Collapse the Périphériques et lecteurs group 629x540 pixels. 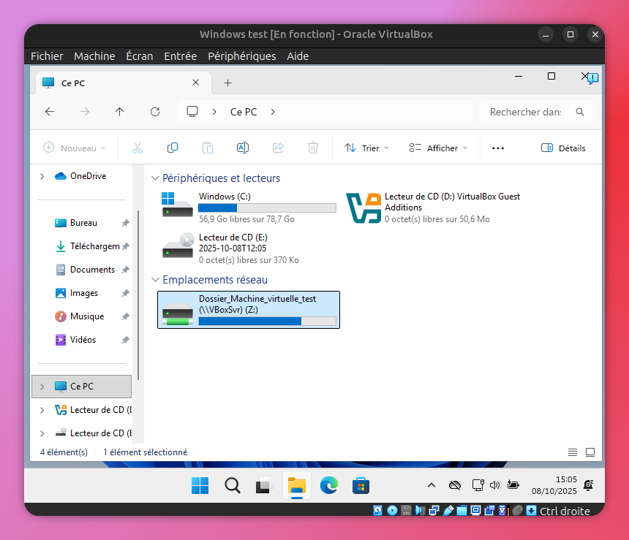[x=155, y=178]
